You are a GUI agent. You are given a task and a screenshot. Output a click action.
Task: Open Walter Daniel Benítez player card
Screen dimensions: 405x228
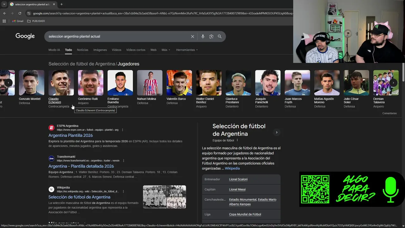coord(209,89)
